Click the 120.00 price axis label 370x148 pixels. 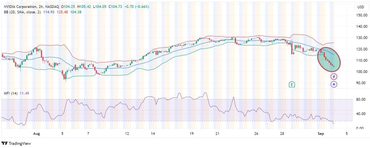pyautogui.click(x=361, y=49)
